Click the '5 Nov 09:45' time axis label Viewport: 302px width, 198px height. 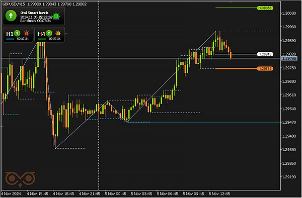pyautogui.click(x=193, y=193)
